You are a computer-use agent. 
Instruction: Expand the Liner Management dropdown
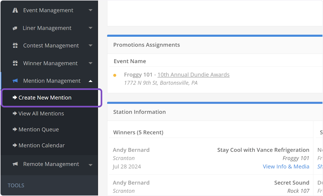point(90,28)
